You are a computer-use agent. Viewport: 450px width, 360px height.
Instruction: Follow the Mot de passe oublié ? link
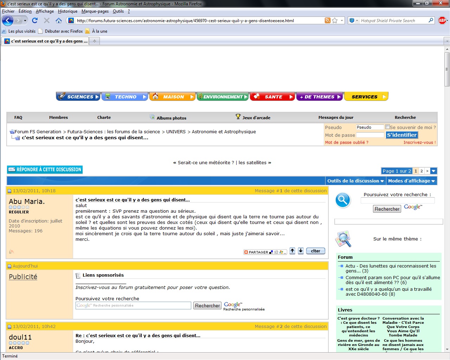pos(347,142)
